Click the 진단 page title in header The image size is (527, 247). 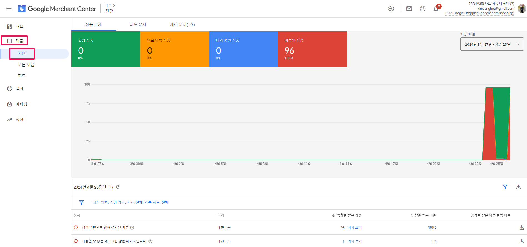[109, 11]
